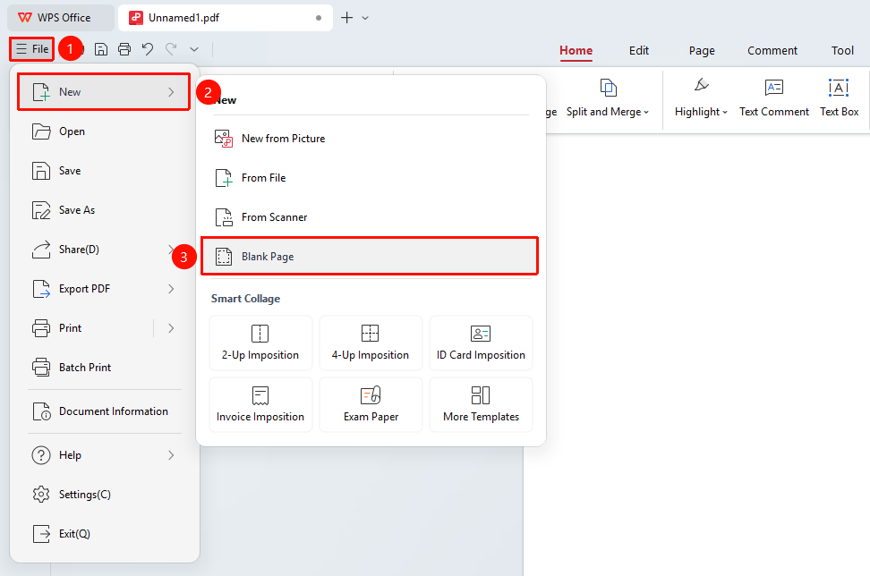
Task: Choose ID Card Imposition collage
Action: 481,343
